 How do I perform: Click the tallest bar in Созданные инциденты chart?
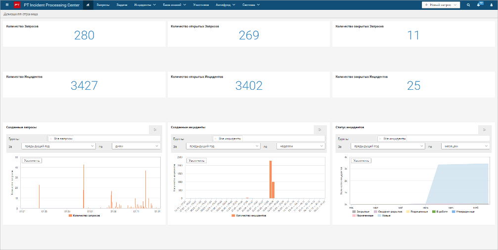(271, 179)
